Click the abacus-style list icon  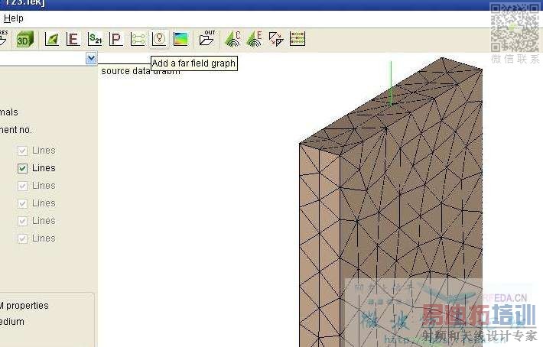298,39
